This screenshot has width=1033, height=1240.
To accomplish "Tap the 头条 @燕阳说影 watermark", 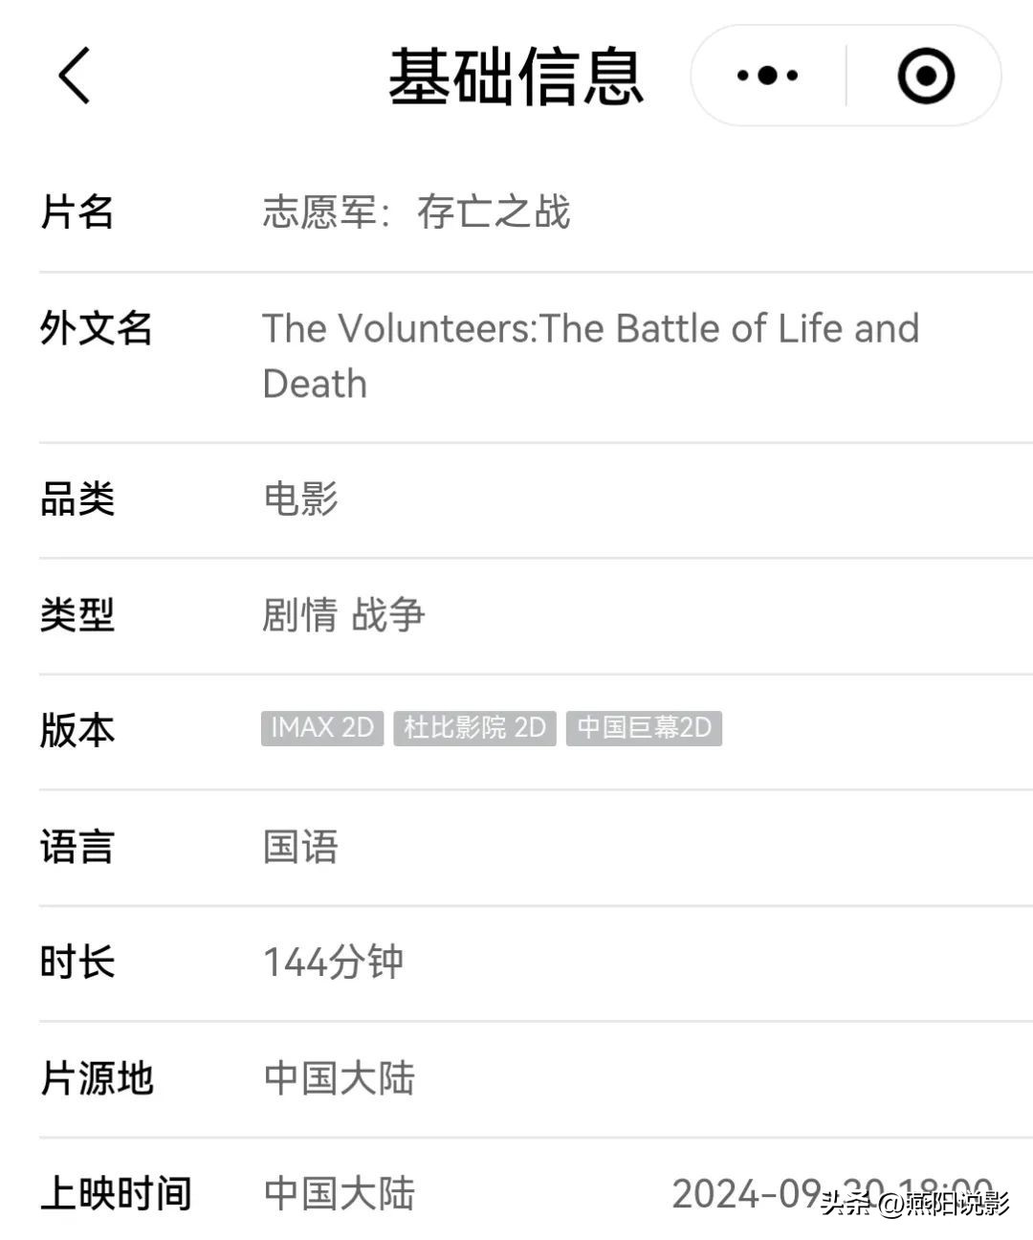I will tap(914, 1203).
